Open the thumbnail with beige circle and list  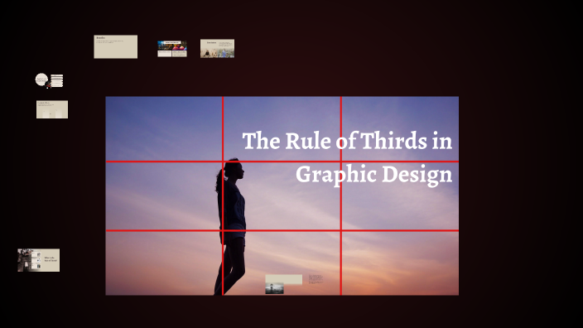49,80
